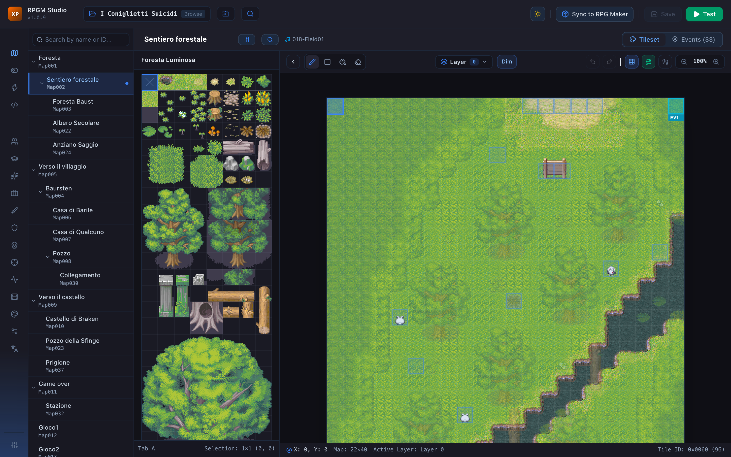Open the translation sidebar icon
The height and width of the screenshot is (457, 731).
point(14,349)
